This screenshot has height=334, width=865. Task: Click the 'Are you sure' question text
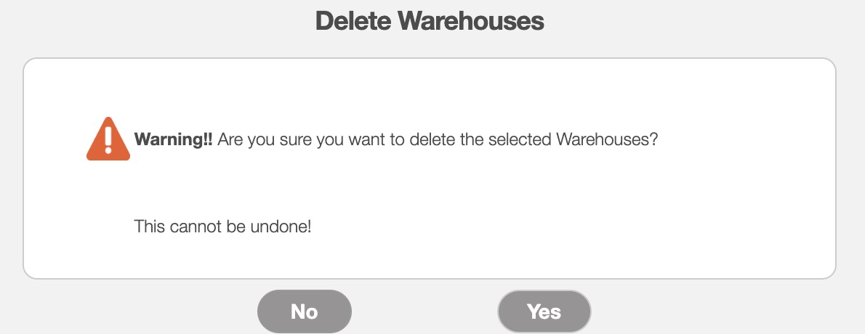click(x=436, y=139)
